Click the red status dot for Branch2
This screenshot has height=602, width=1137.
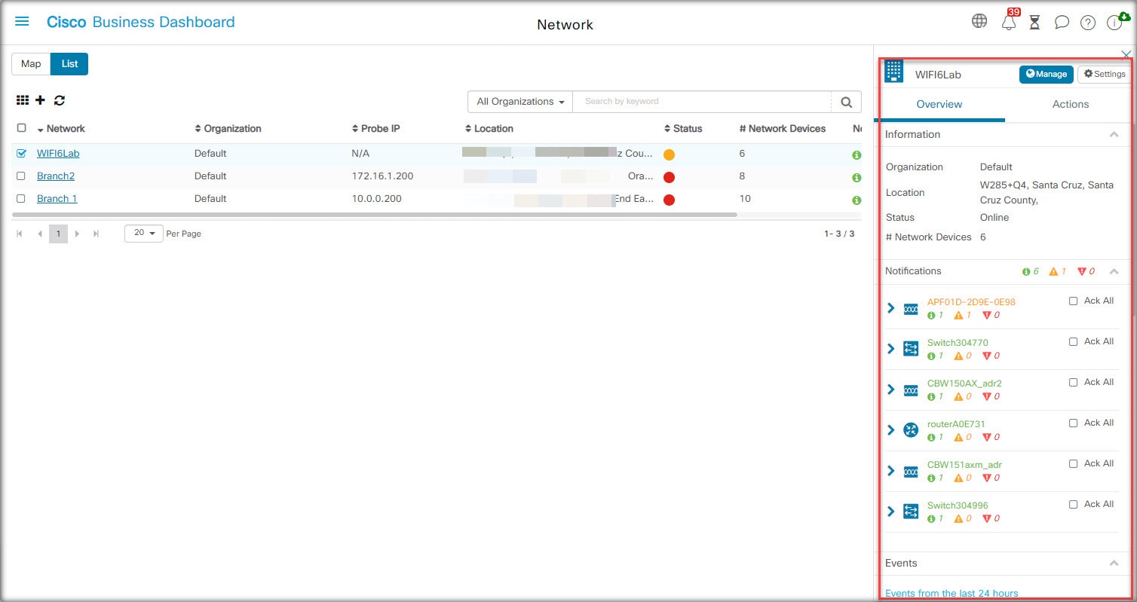point(669,177)
